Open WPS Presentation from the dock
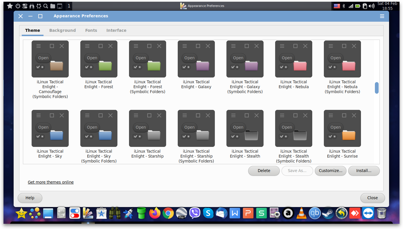This screenshot has width=403, height=229. coord(248,213)
